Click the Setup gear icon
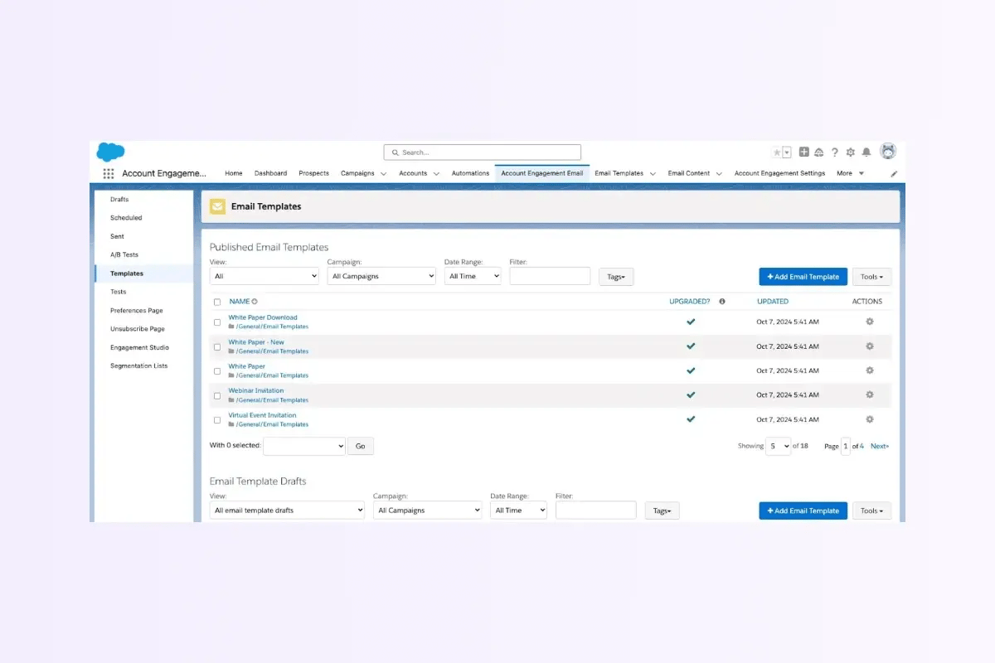This screenshot has height=663, width=995. point(850,152)
